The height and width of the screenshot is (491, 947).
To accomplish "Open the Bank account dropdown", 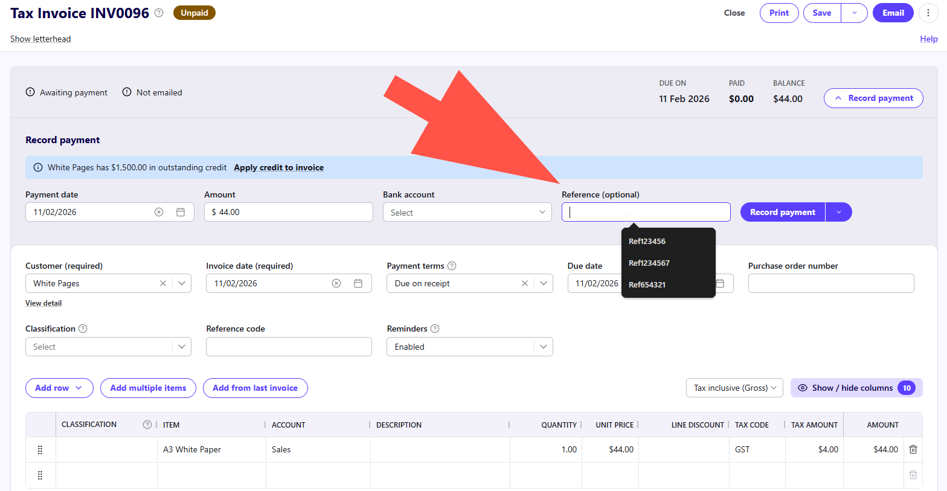I will pos(467,212).
